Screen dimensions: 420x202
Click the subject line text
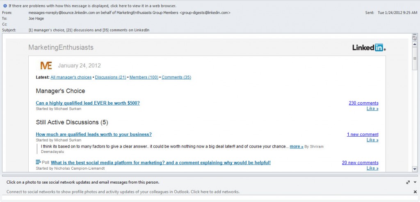tap(89, 30)
